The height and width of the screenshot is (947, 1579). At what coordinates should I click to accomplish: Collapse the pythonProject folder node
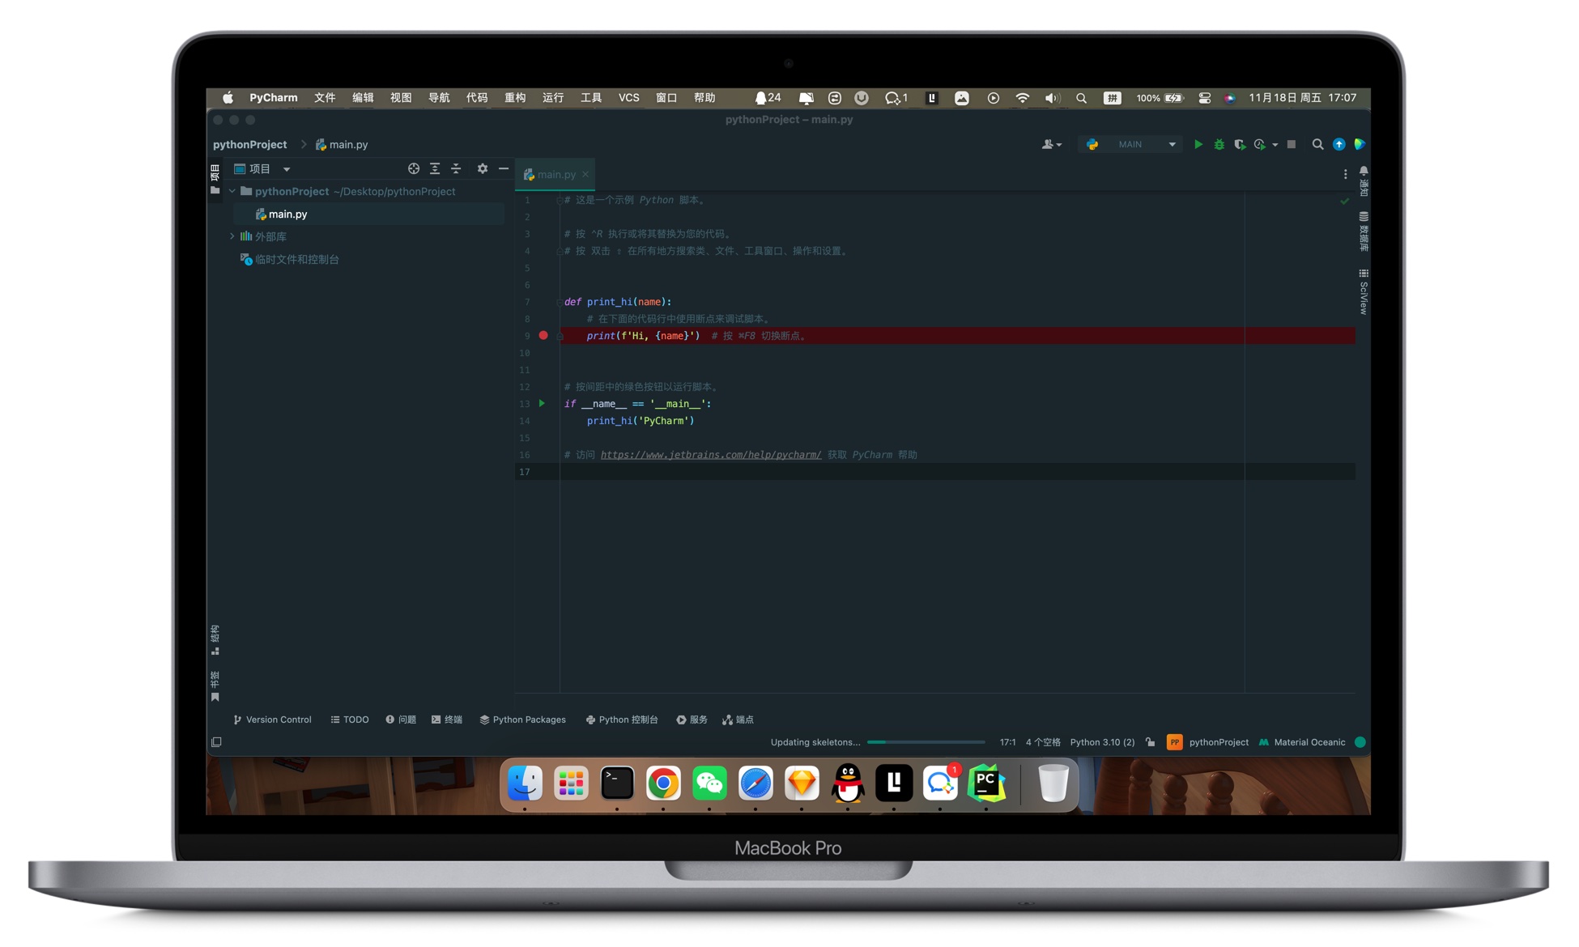coord(232,191)
